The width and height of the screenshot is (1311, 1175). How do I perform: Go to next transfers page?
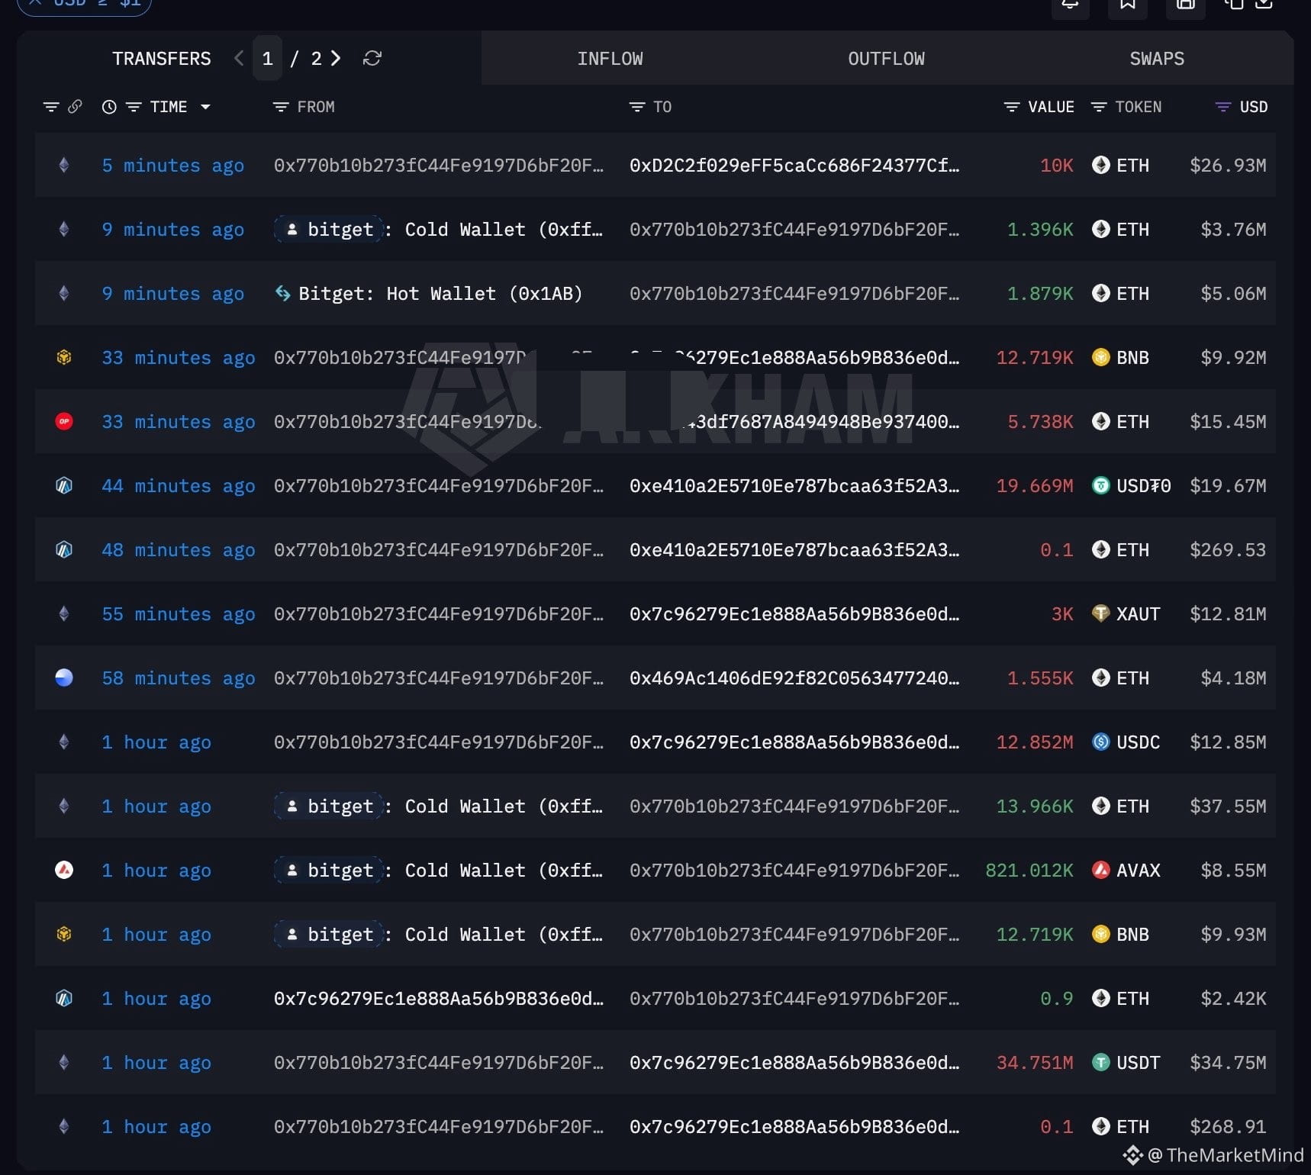(336, 58)
